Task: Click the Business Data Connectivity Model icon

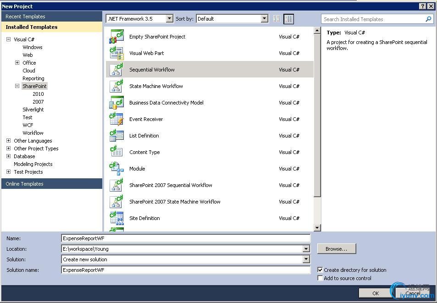Action: (116, 103)
